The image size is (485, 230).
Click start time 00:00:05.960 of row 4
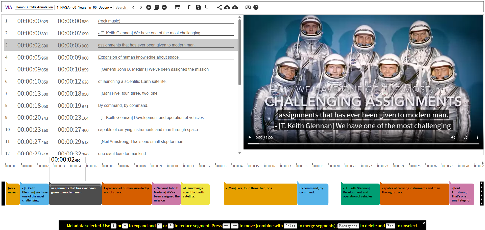click(33, 58)
